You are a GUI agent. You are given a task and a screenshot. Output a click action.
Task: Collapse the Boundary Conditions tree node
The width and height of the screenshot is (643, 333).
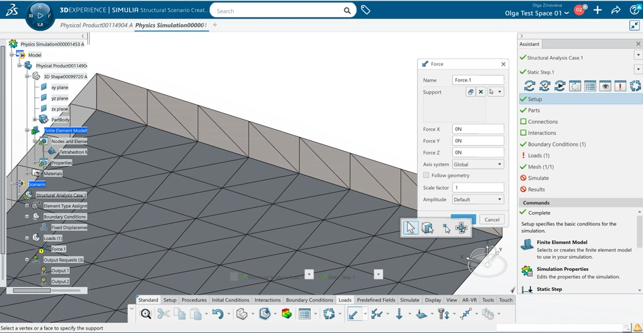[27, 216]
